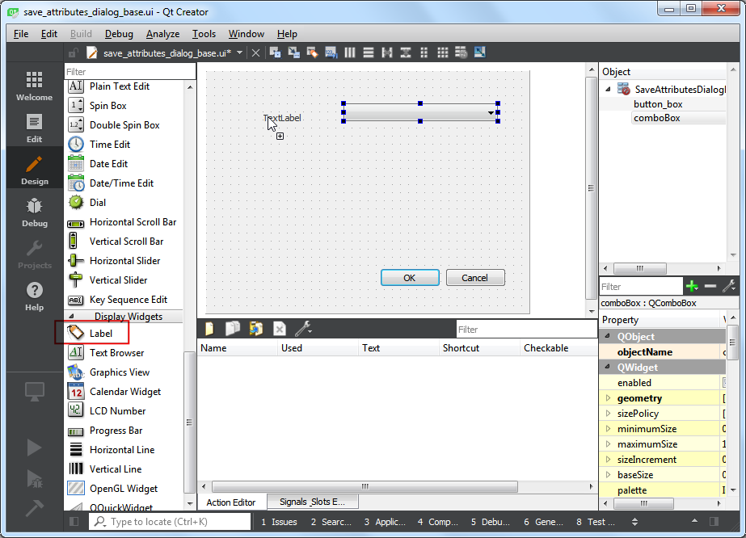Select the Edit Widgets mode icon
This screenshot has width=746, height=538.
[275, 53]
